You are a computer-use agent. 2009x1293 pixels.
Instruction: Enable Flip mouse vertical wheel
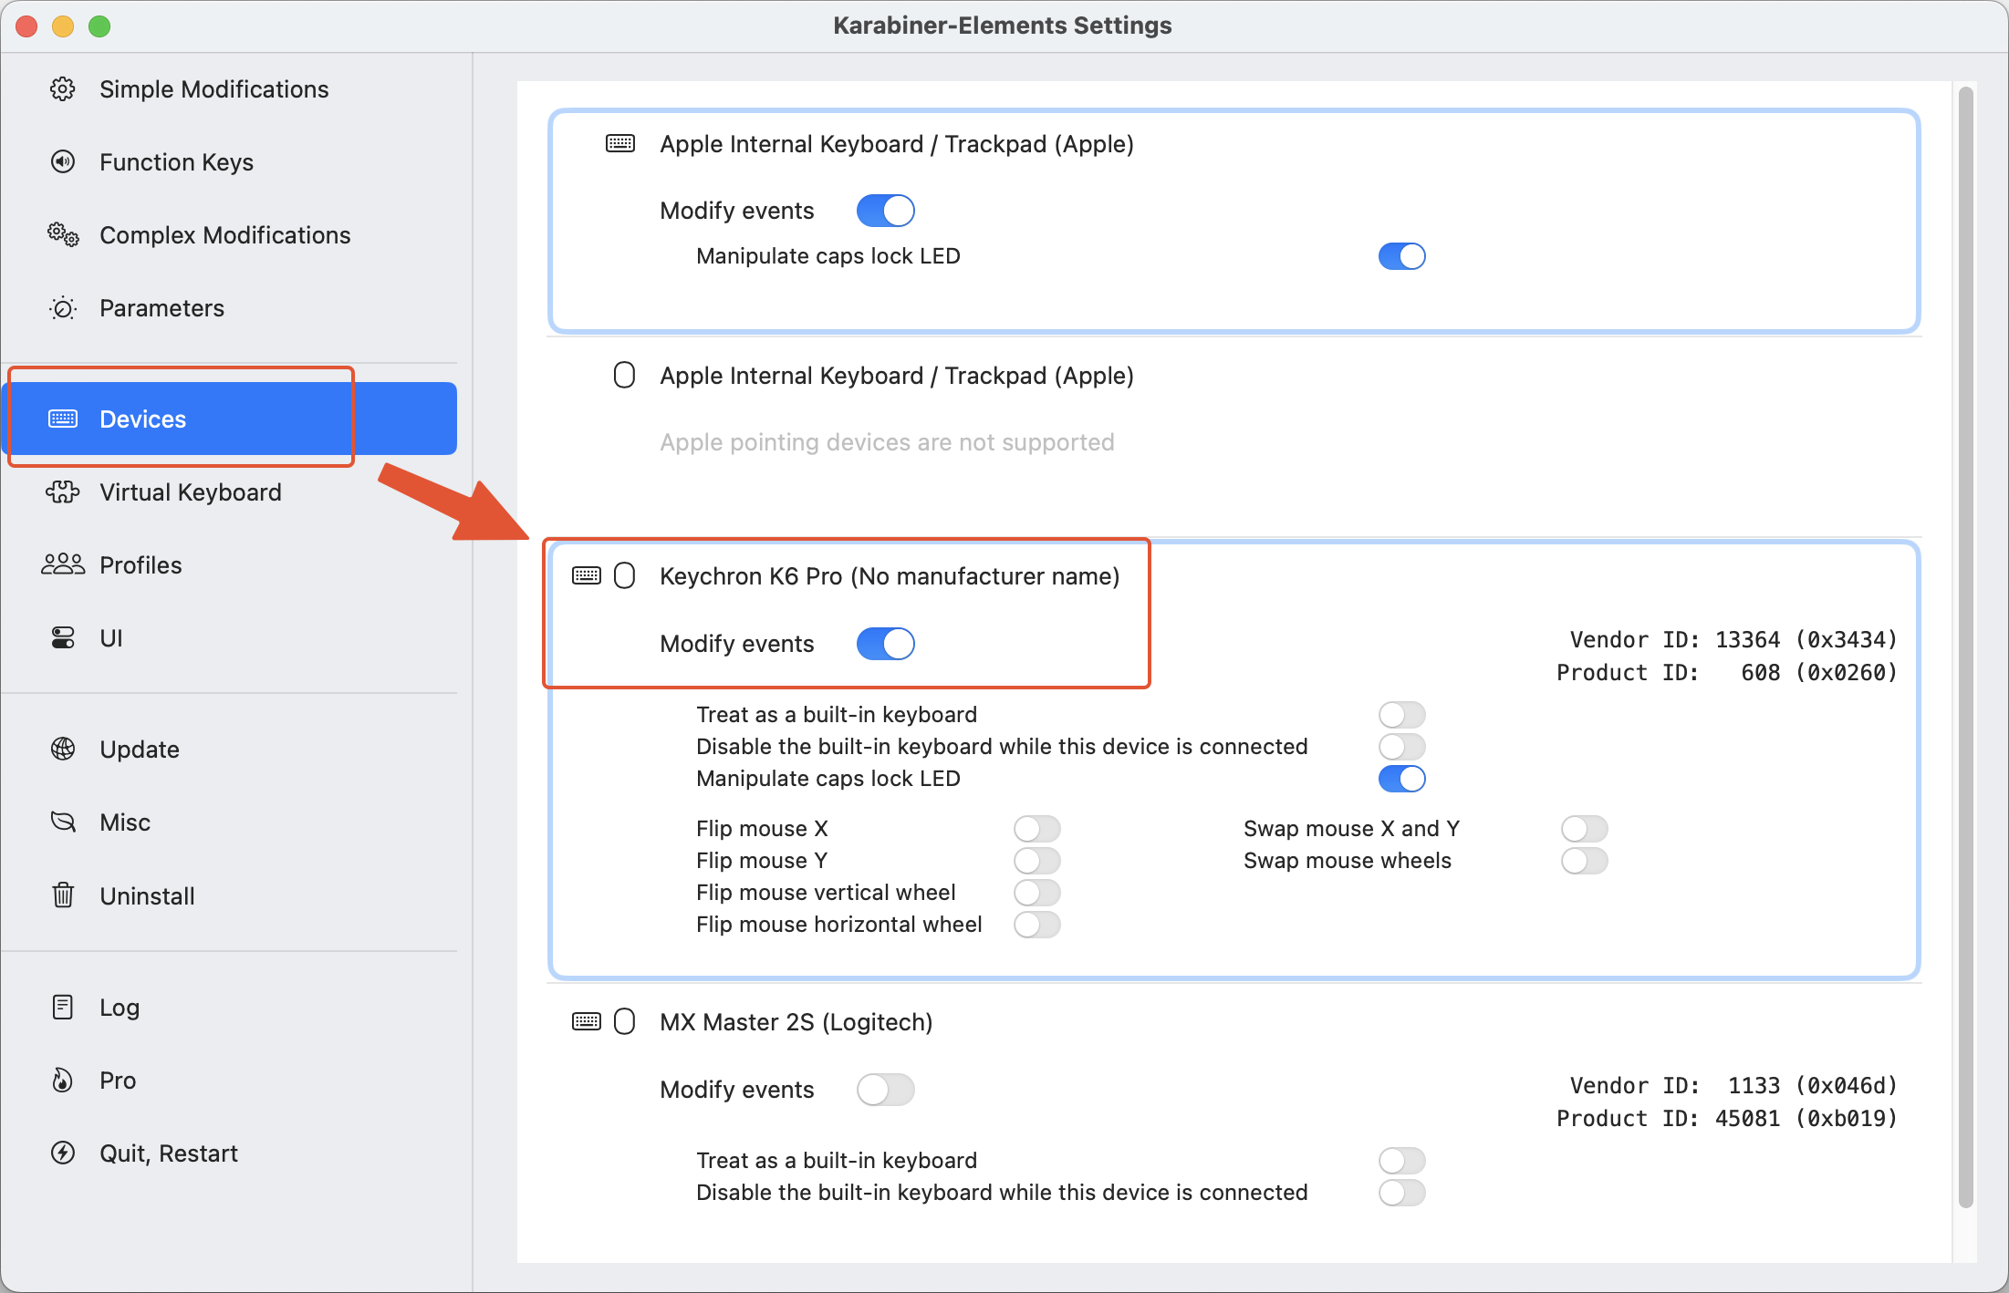click(x=1036, y=893)
